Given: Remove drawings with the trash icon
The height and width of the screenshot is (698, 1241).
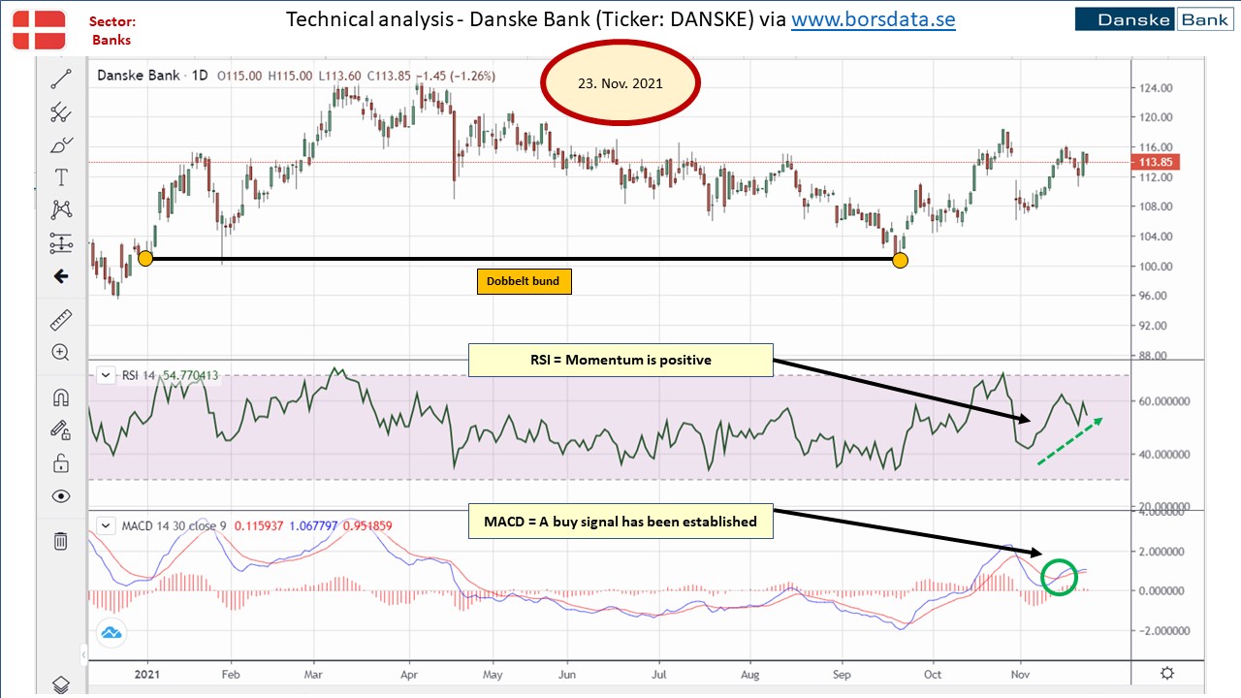Looking at the screenshot, I should tap(61, 541).
